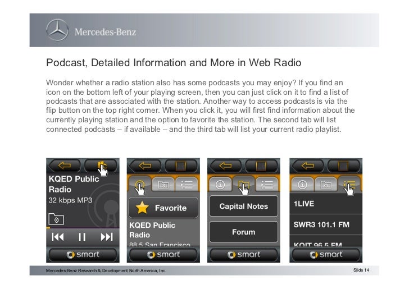Select SWR3 101.1 FM station
The width and height of the screenshot is (409, 289).
pyautogui.click(x=326, y=224)
